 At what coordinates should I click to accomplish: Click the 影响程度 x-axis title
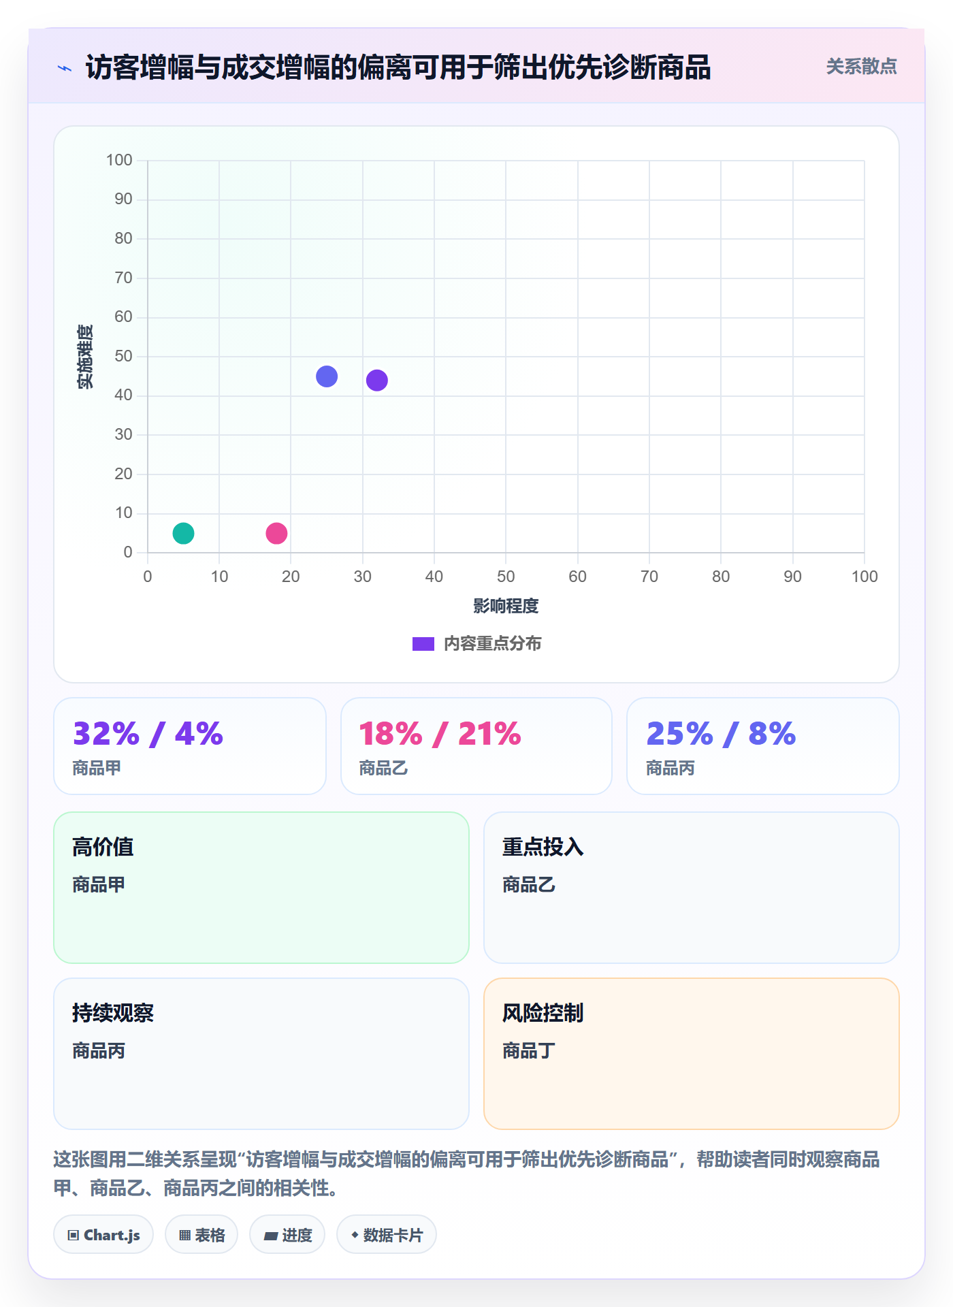pyautogui.click(x=506, y=606)
